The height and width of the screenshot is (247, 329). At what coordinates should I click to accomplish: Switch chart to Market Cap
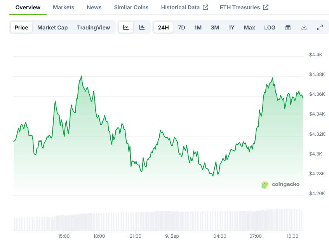coord(52,28)
